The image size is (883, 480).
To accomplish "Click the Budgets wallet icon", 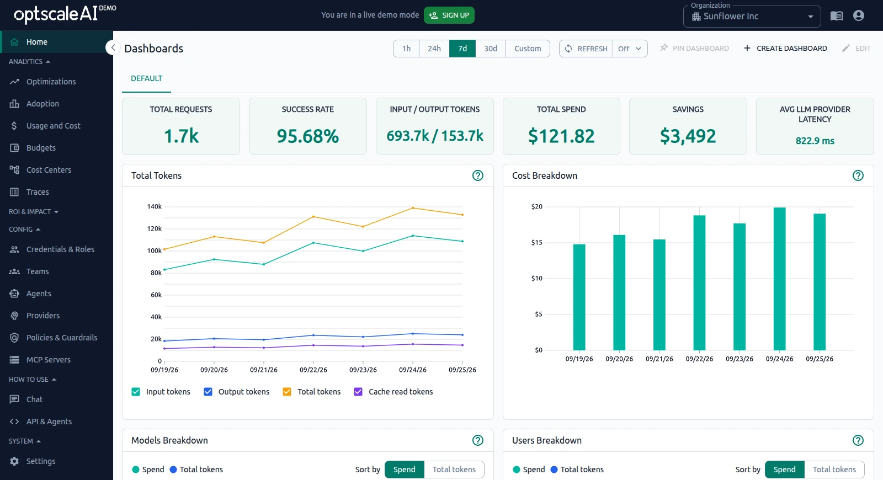I will click(14, 148).
